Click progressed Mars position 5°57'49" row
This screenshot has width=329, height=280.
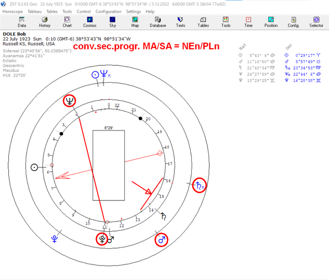click(303, 62)
